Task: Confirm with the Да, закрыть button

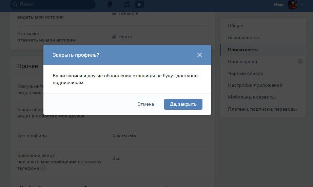Action: pos(183,104)
